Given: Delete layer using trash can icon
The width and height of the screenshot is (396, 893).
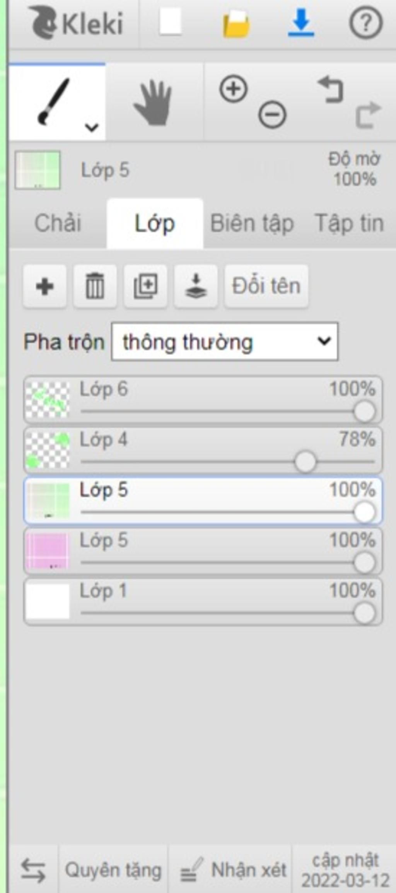Looking at the screenshot, I should (x=95, y=287).
